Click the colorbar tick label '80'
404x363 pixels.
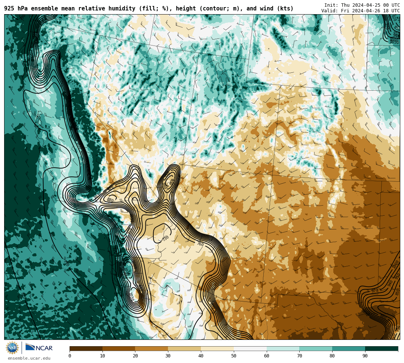point(333,356)
